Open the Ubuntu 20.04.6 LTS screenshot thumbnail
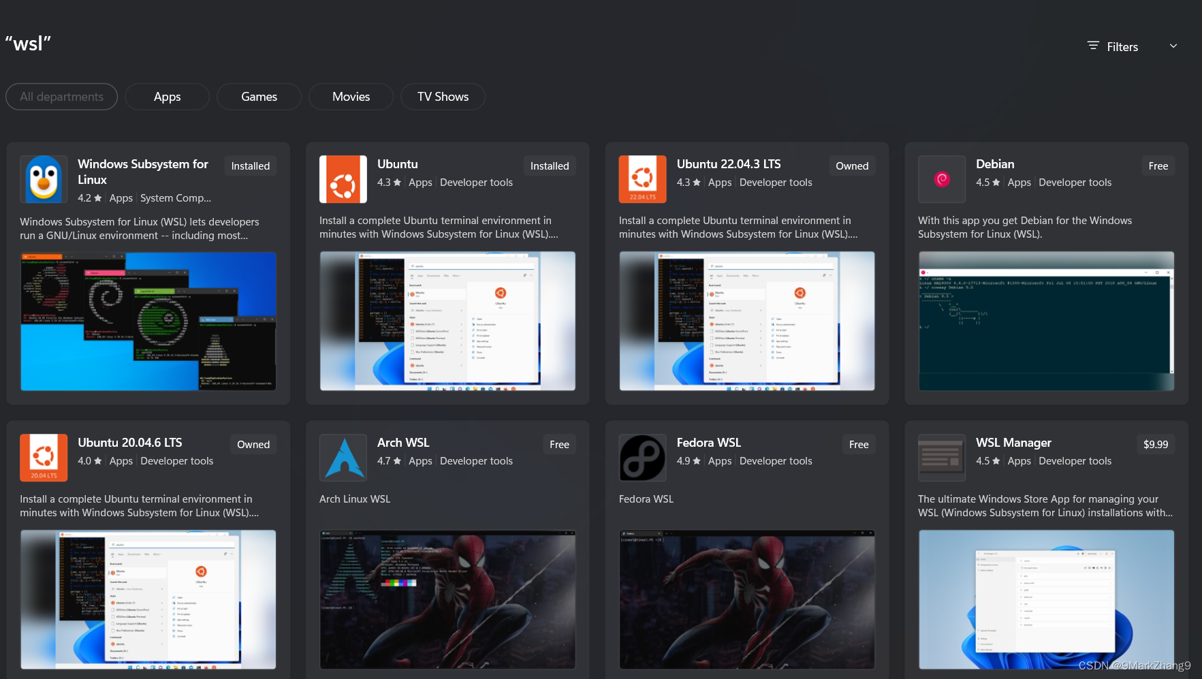 click(148, 599)
